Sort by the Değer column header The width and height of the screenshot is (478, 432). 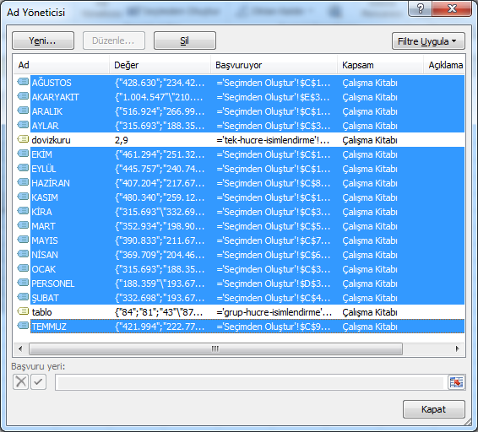pos(160,65)
